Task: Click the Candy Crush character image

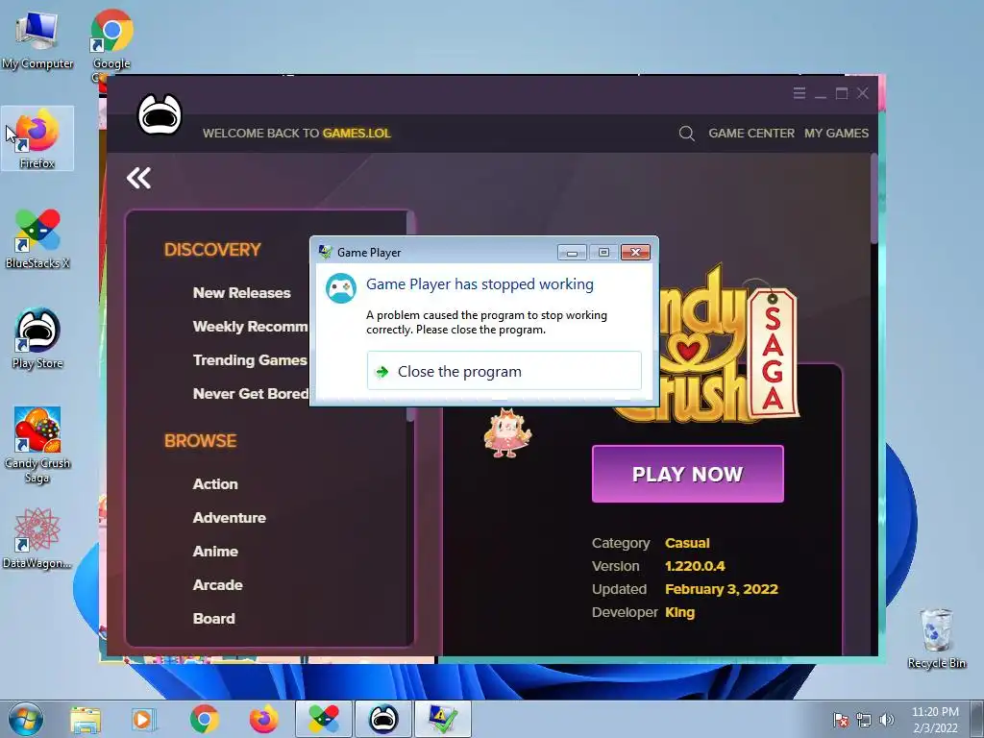Action: point(507,433)
